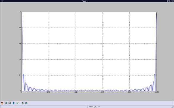Click the x-axis tick label 800
Viewport: 174px width, 108px height.
tap(130, 92)
